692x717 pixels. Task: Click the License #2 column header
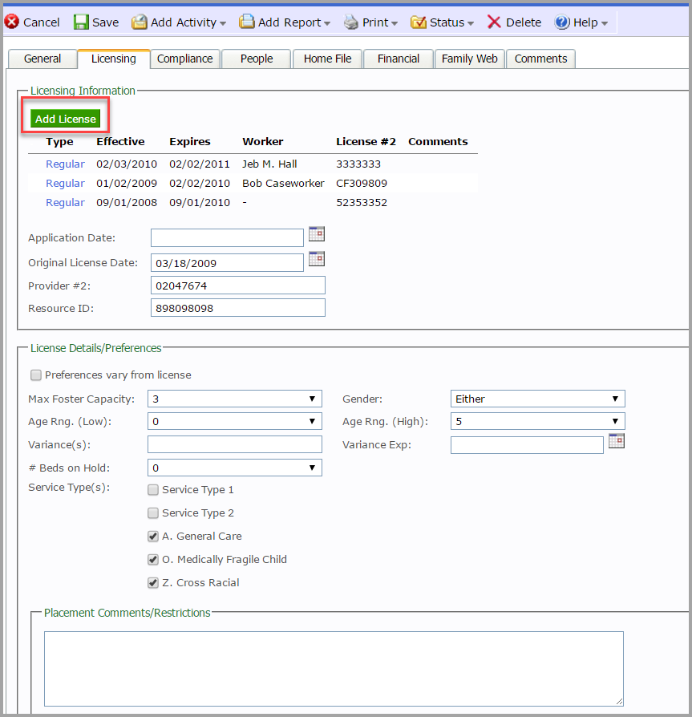click(366, 142)
